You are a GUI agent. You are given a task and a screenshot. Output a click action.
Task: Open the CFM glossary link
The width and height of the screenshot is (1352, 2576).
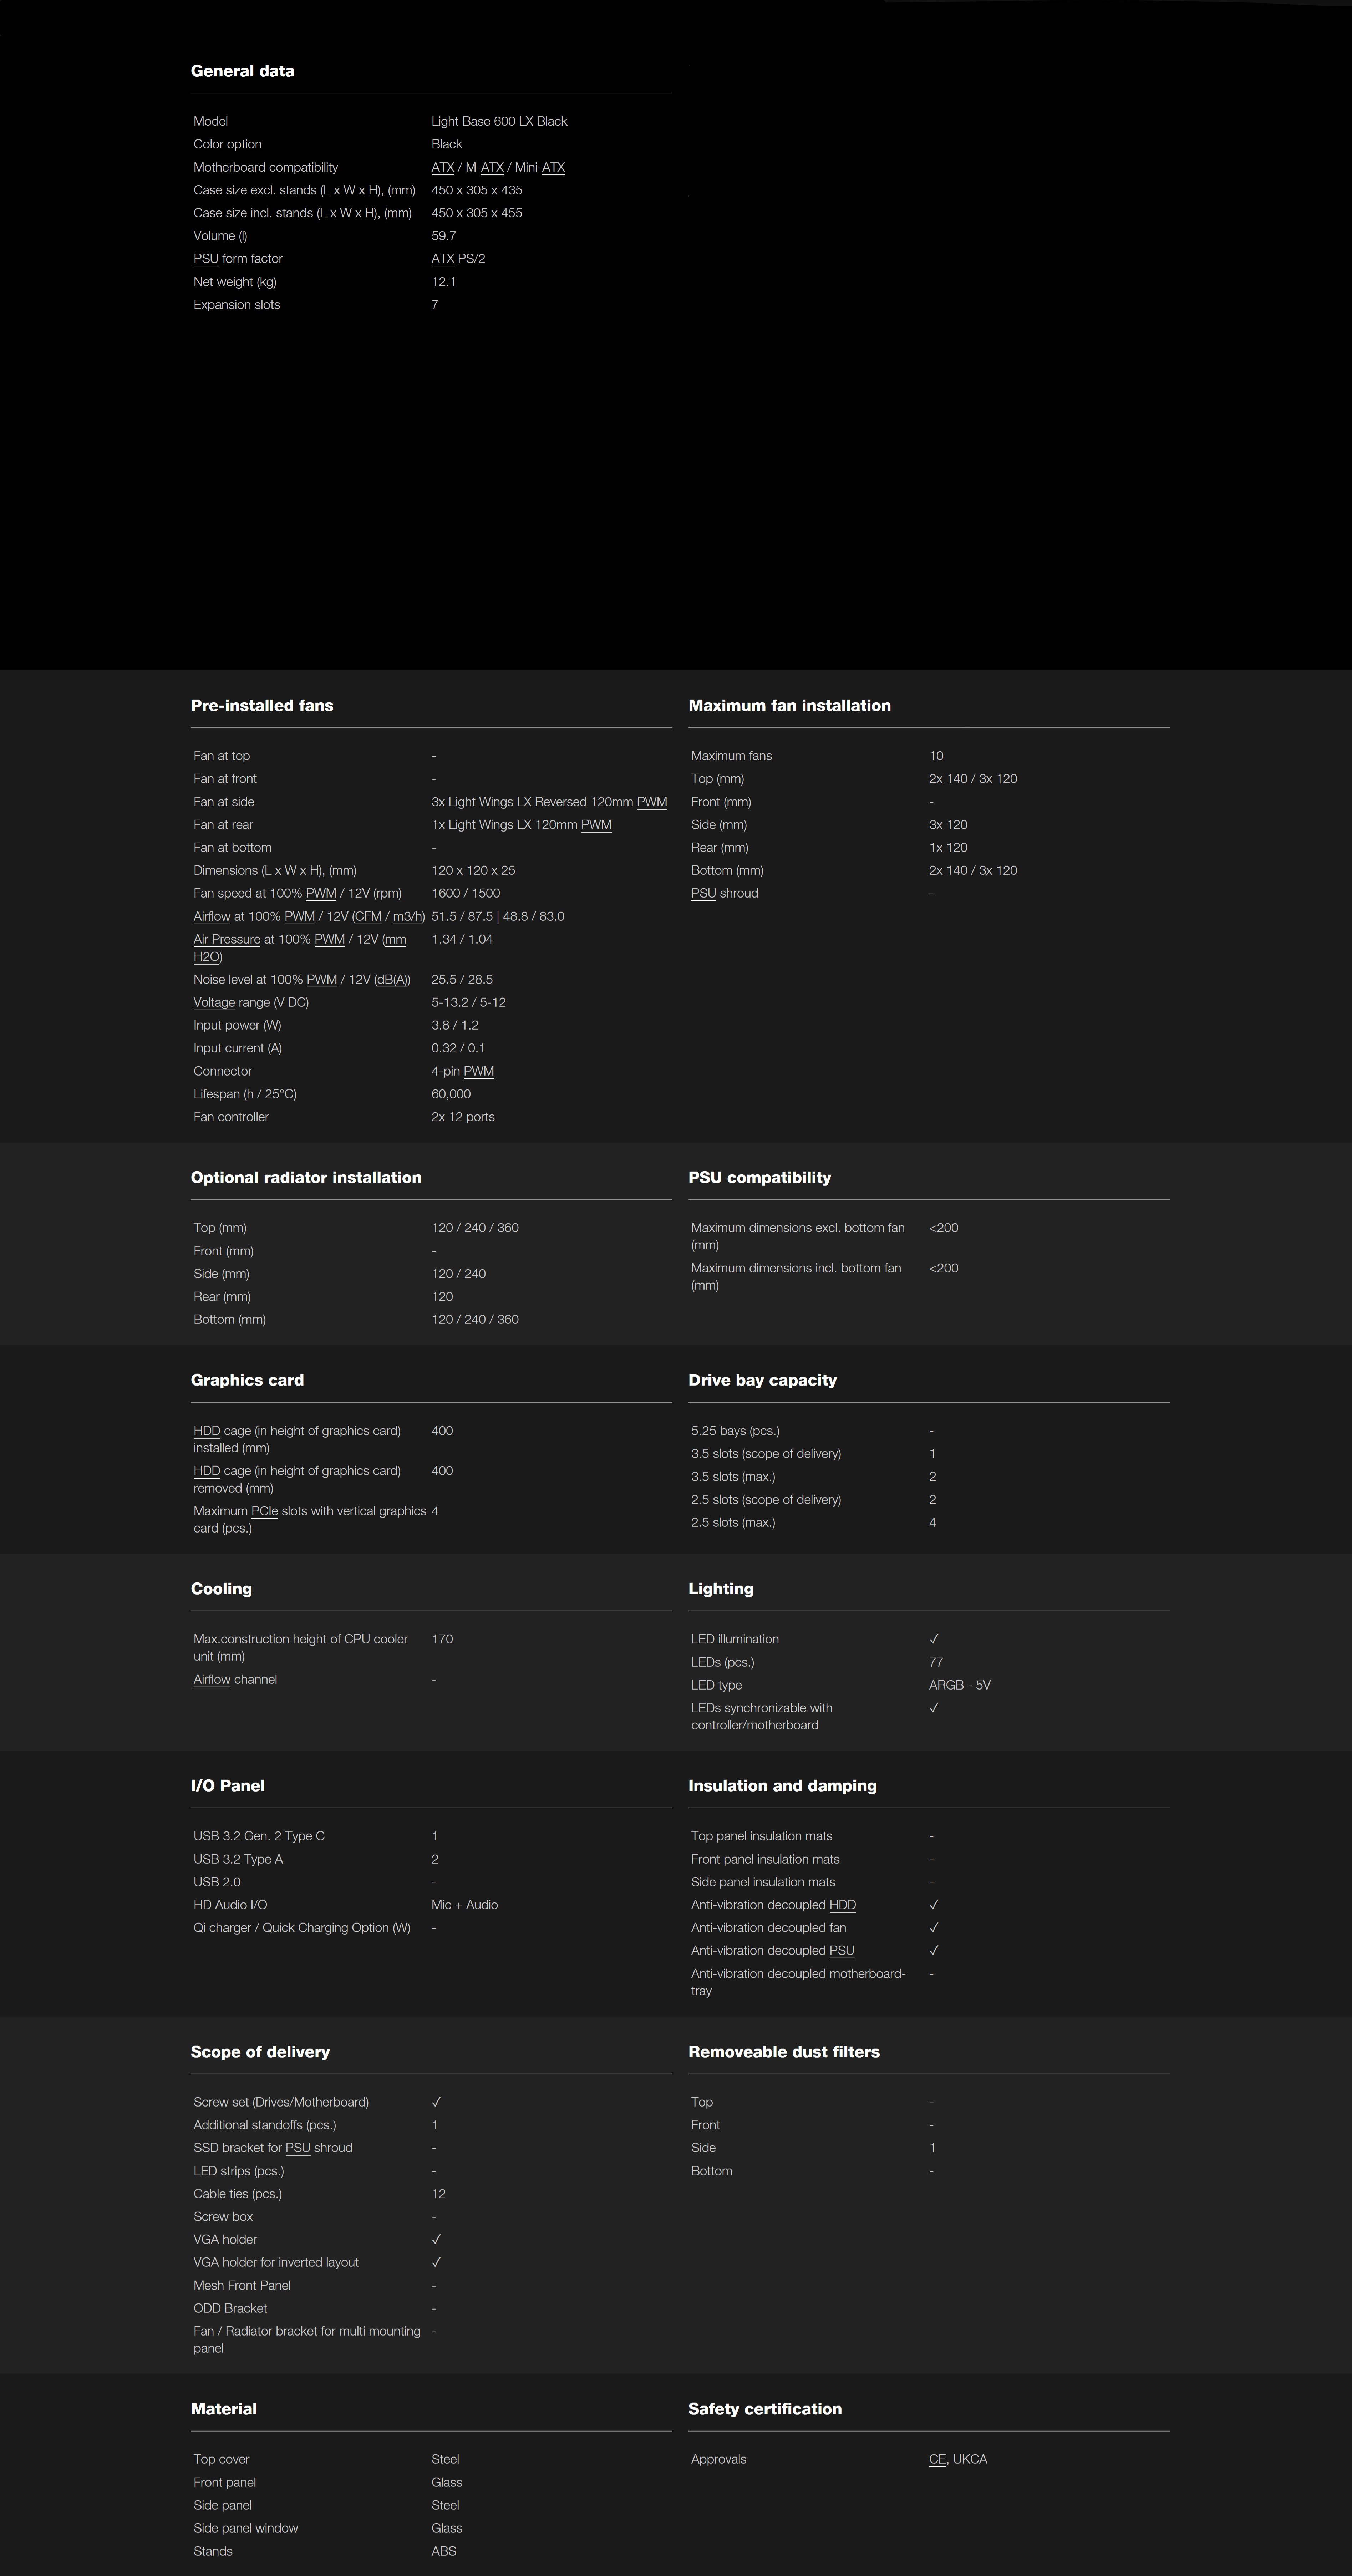tap(369, 917)
